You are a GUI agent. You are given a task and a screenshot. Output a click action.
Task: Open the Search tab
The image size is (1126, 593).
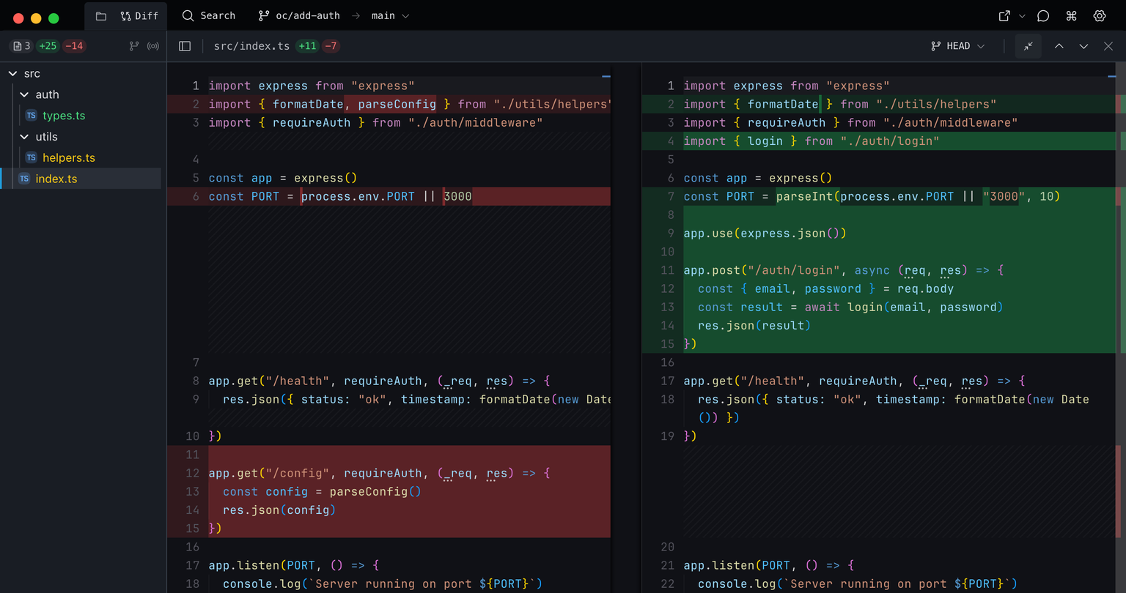(209, 15)
